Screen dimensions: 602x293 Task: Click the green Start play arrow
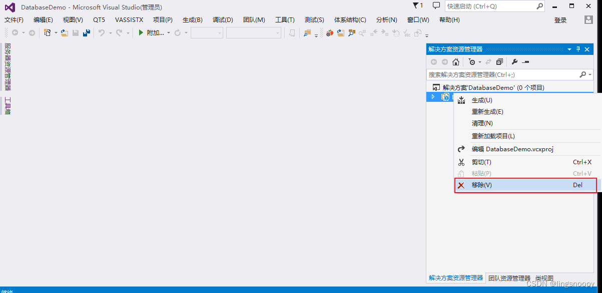[141, 33]
